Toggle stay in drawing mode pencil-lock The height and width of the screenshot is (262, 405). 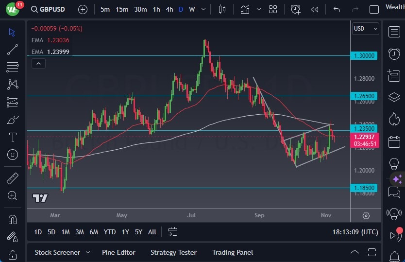[13, 237]
